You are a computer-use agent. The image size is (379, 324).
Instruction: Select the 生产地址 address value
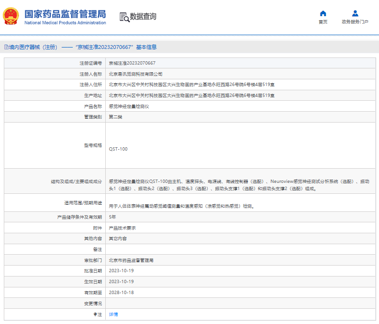pos(192,95)
